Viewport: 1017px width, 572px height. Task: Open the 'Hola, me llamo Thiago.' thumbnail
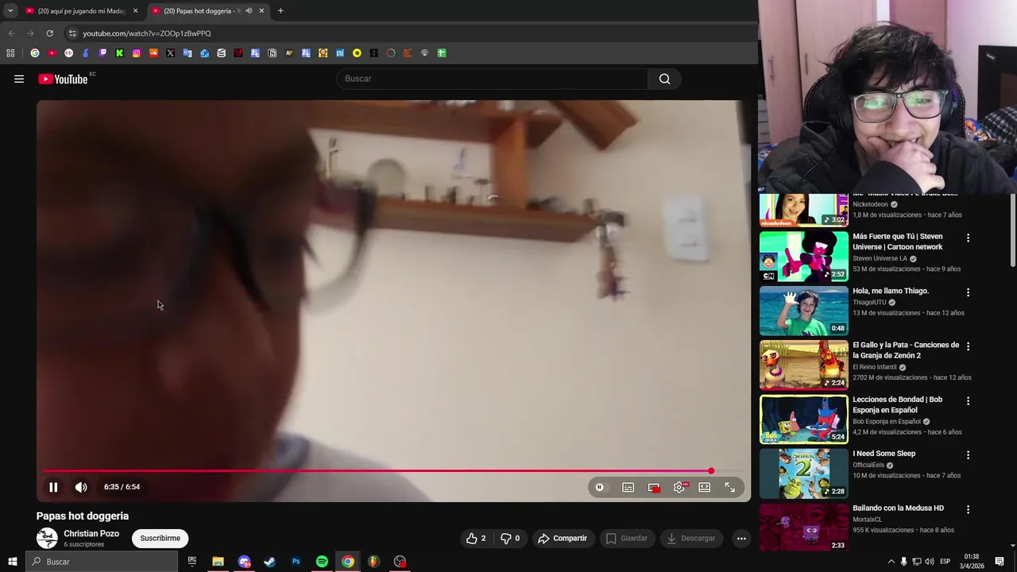[x=803, y=311]
